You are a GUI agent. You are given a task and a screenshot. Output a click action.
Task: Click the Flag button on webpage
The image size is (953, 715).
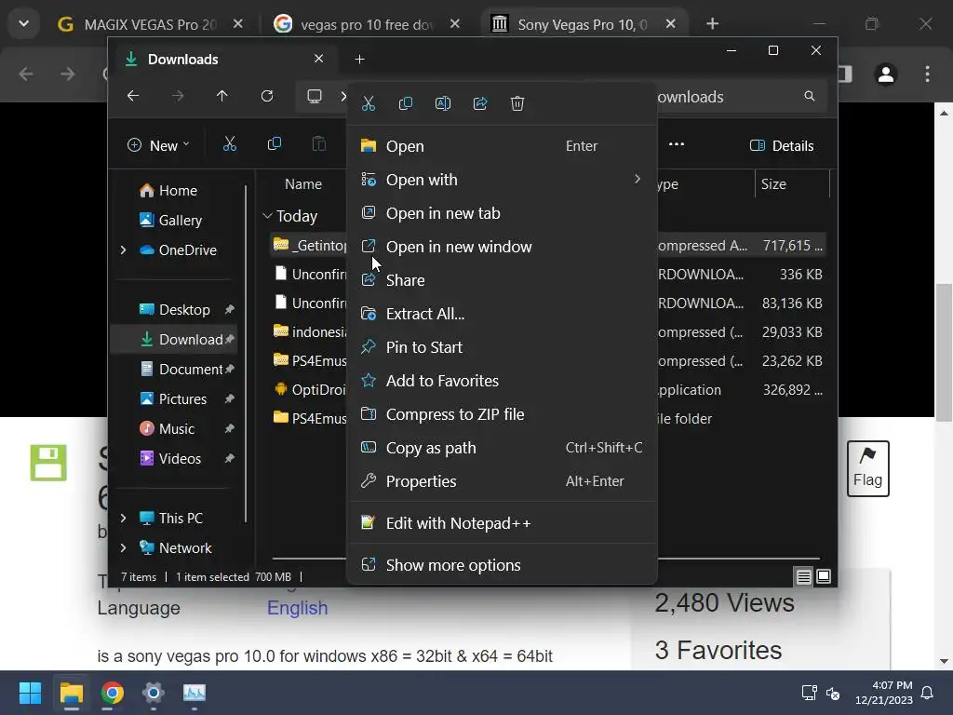[868, 468]
